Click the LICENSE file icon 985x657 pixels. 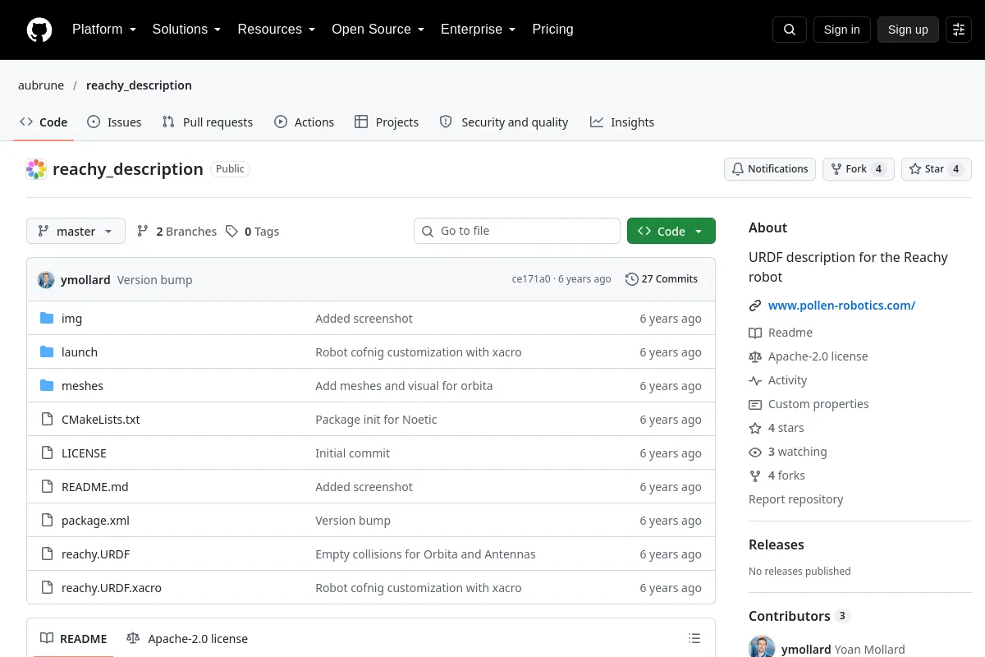click(x=47, y=453)
